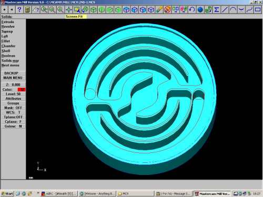Choose Sweep in the Solids menu
Viewport: 263px width, 197px height.
[x=7, y=32]
